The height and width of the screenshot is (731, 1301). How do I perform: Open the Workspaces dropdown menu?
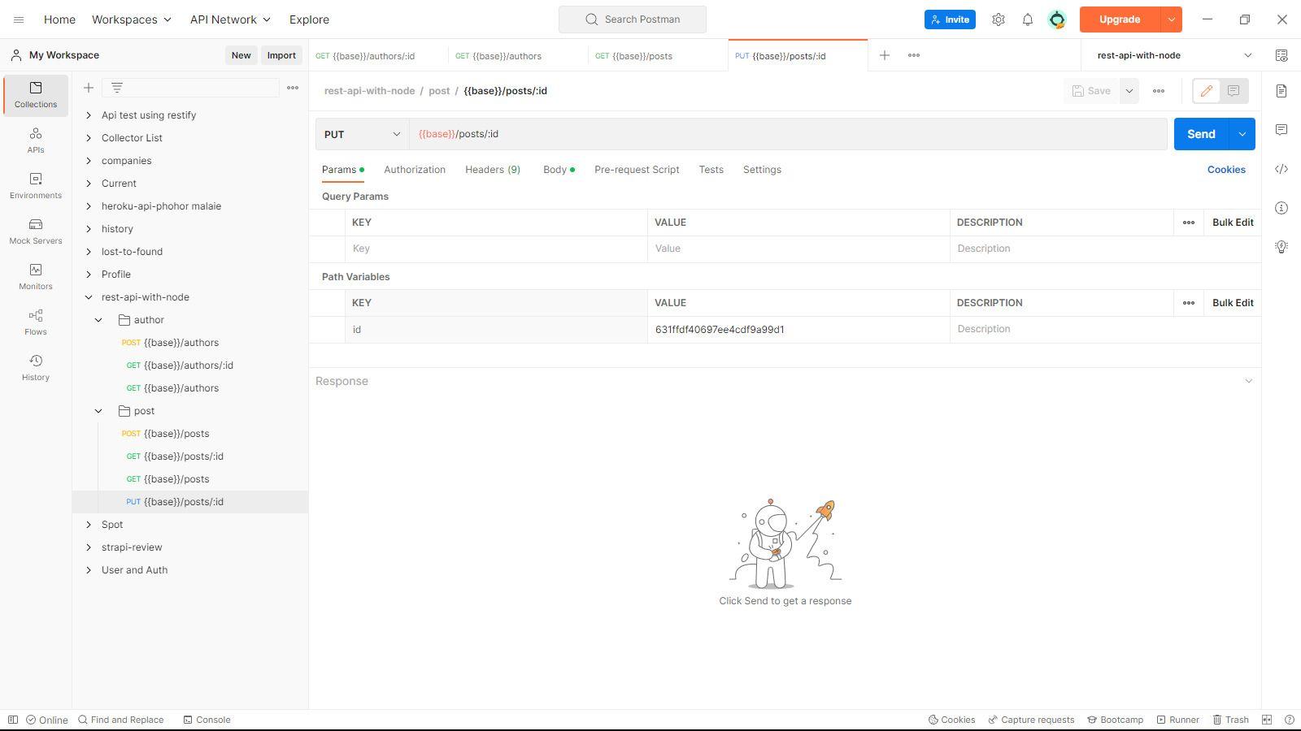point(131,19)
